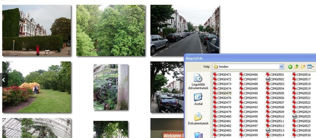Open the garden with flowerbeds photo

36,87
